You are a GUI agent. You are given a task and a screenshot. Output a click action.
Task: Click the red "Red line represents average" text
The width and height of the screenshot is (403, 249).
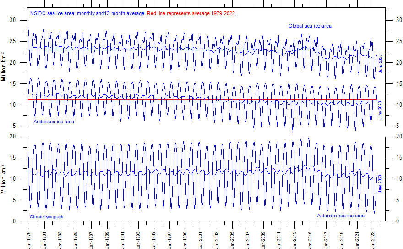click(191, 14)
